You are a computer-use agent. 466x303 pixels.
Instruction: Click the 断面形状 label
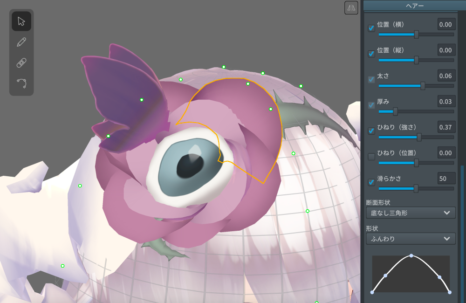click(x=378, y=202)
